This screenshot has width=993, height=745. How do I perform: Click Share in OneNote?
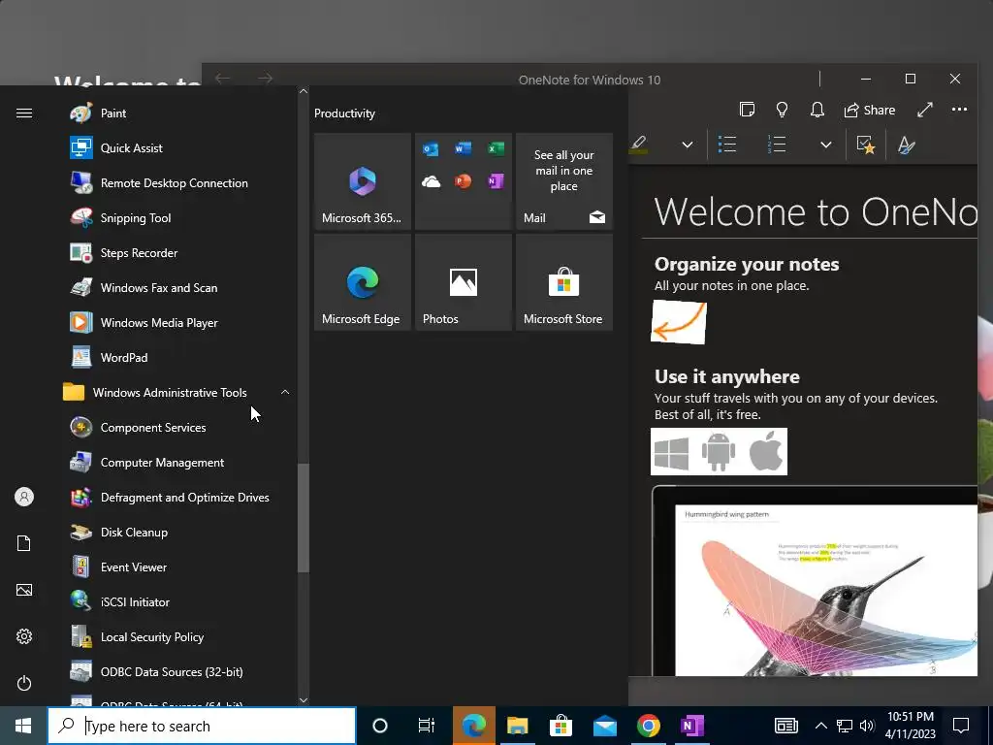870,111
